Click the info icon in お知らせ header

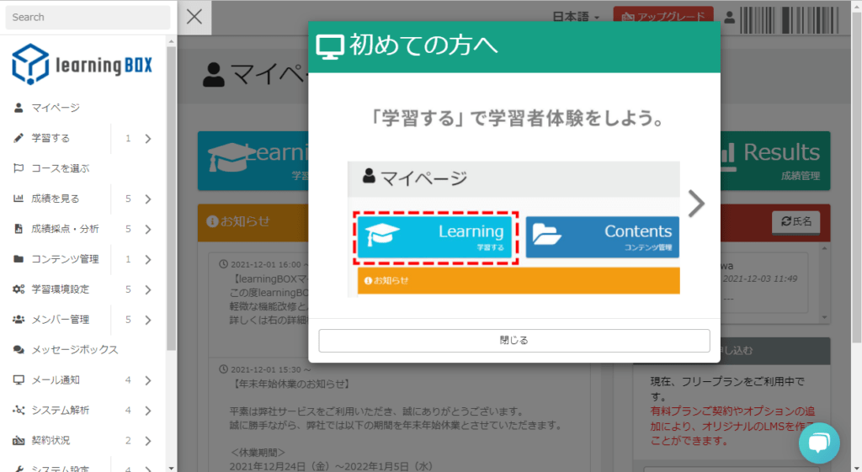coord(212,221)
